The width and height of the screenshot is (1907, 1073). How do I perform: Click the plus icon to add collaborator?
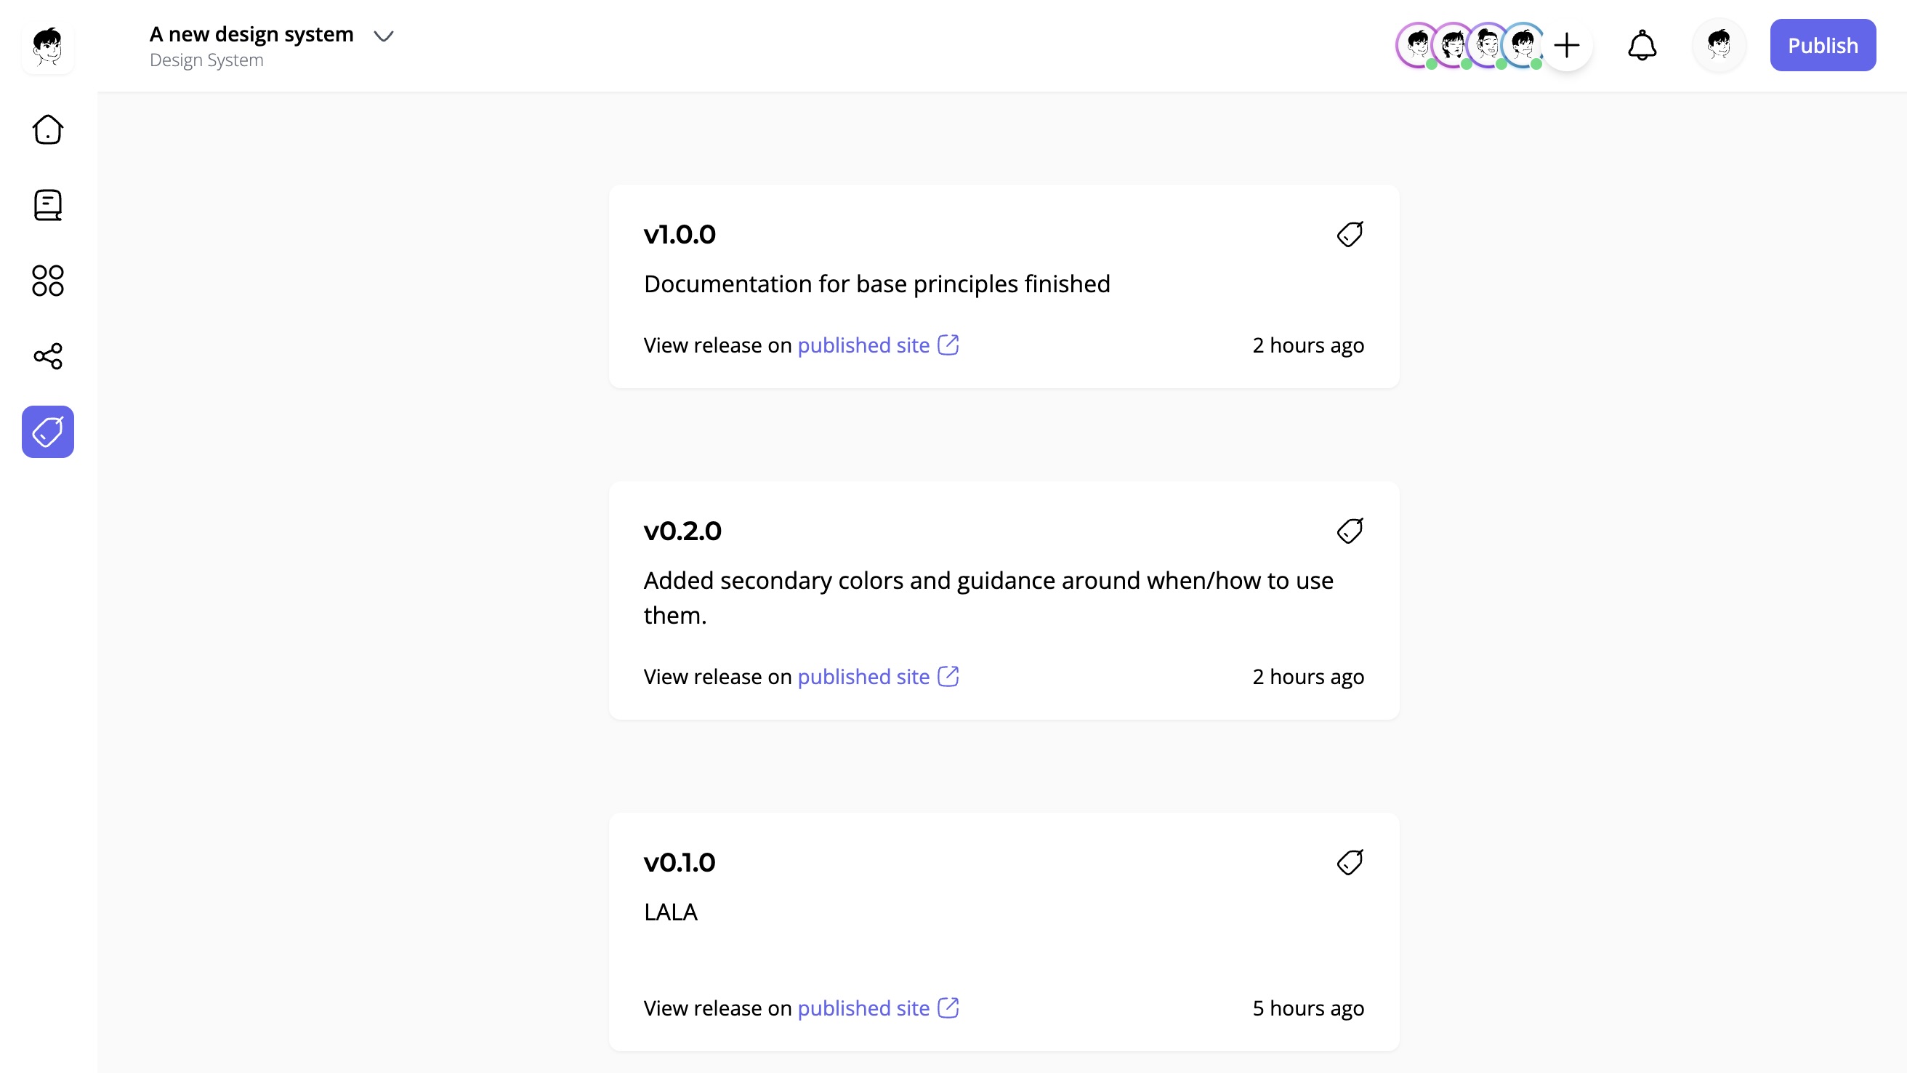[1566, 45]
